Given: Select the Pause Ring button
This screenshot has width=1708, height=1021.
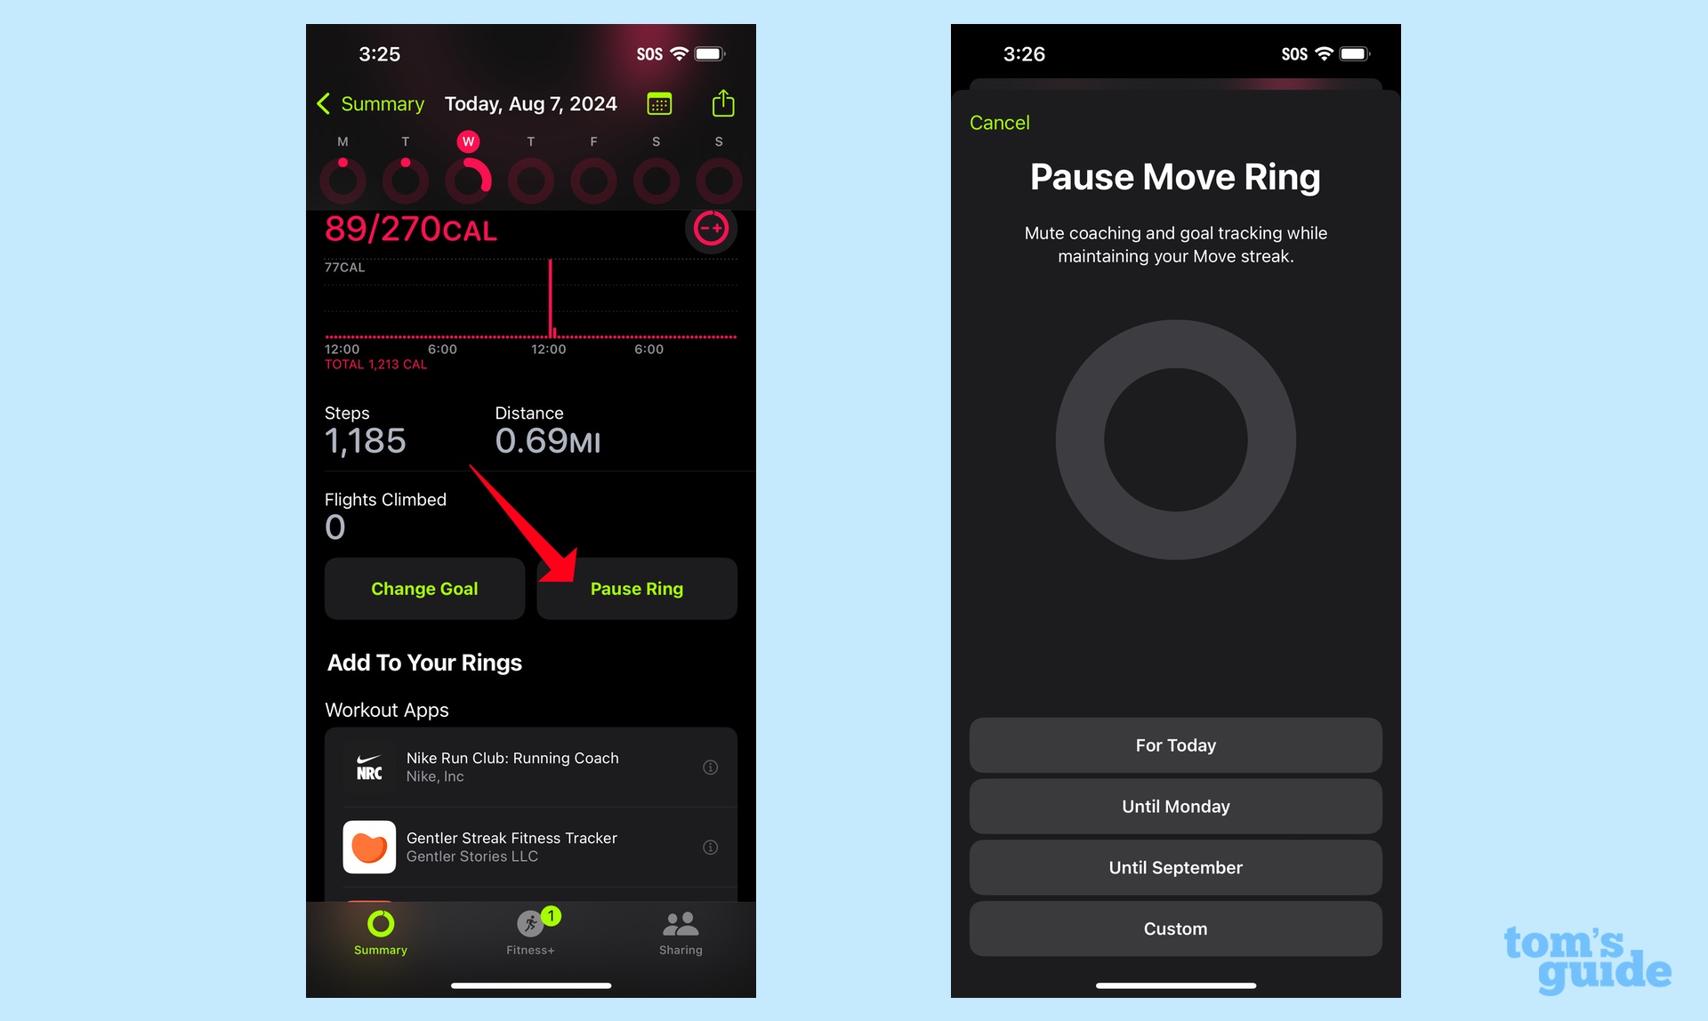Looking at the screenshot, I should click(636, 588).
